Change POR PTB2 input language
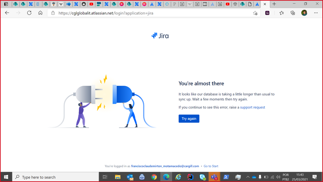The image size is (323, 182). [x=285, y=177]
